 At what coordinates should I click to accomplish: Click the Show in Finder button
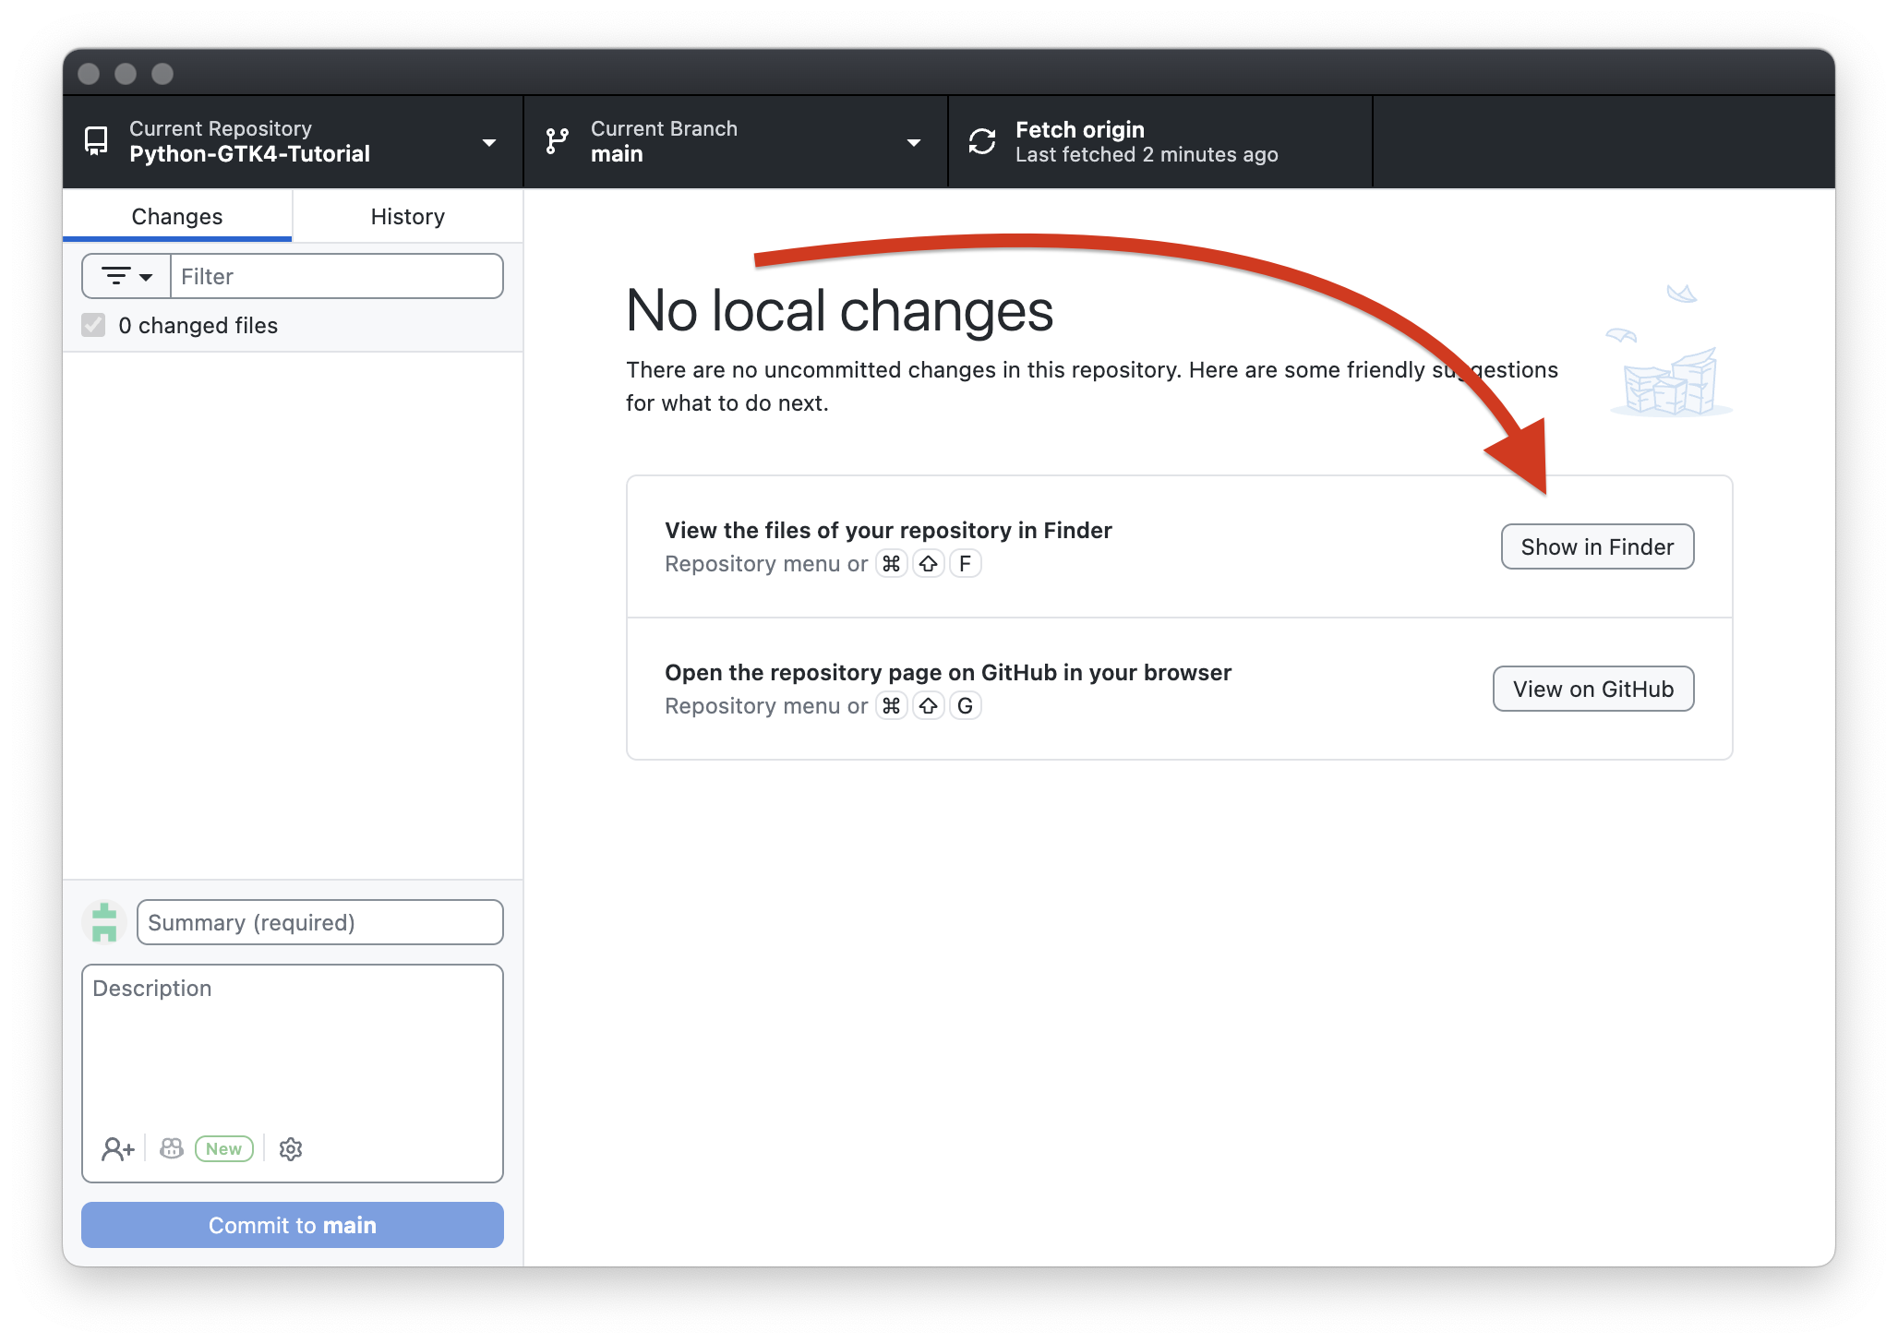pyautogui.click(x=1598, y=546)
